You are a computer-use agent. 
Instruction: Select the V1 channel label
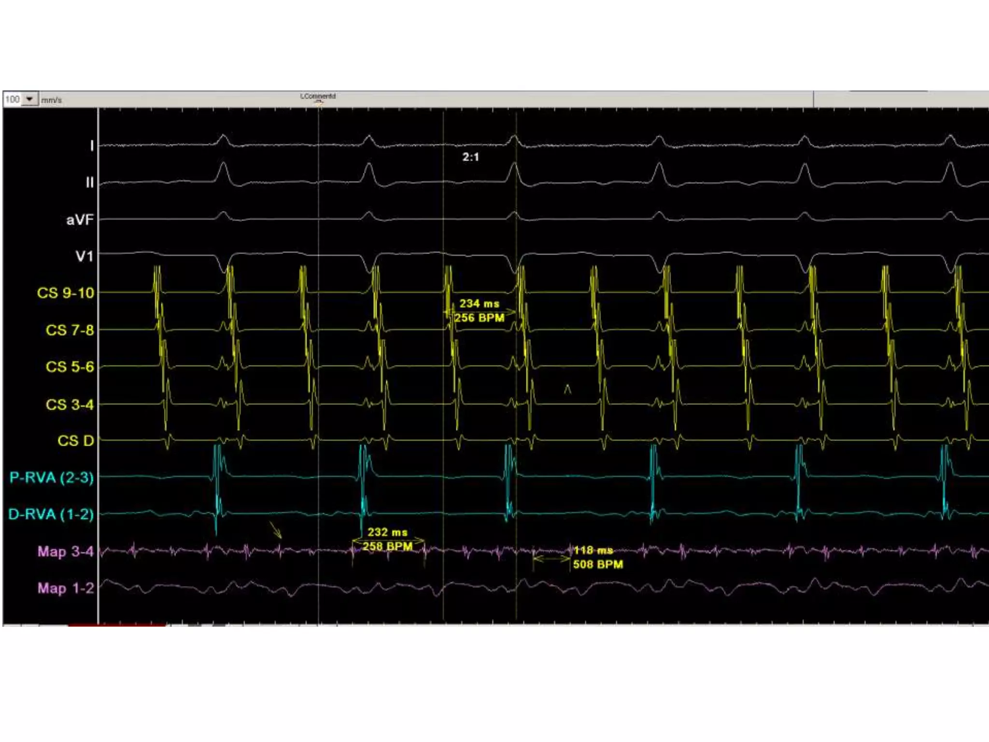pyautogui.click(x=84, y=256)
